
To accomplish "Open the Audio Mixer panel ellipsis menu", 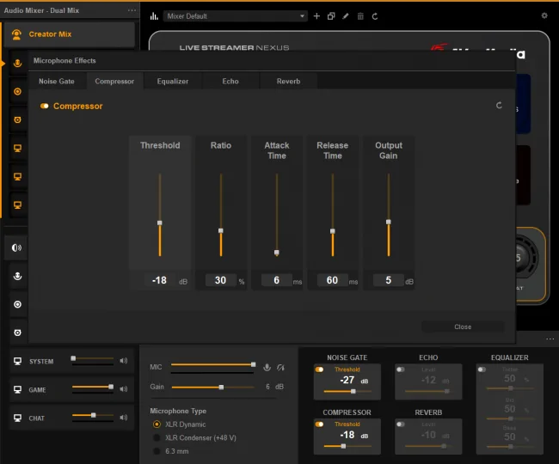I will pyautogui.click(x=132, y=10).
